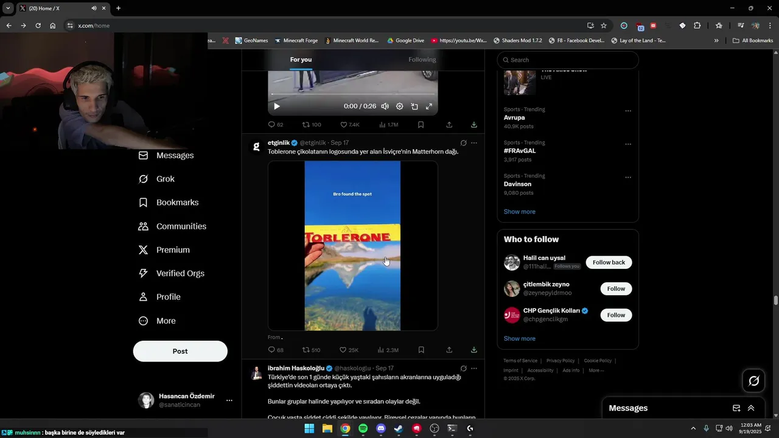View analytics showing 1.7M views
779x438 pixels.
coord(388,125)
